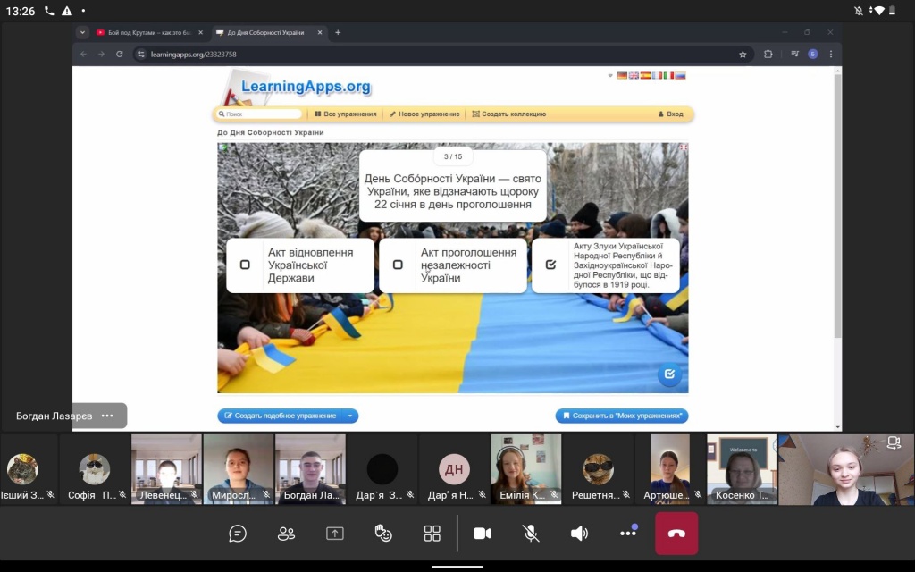Click "Сохранить в Моих упражнениях" button
The width and height of the screenshot is (915, 572).
click(x=622, y=416)
